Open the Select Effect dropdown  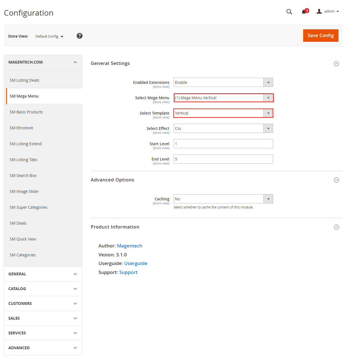tap(223, 128)
